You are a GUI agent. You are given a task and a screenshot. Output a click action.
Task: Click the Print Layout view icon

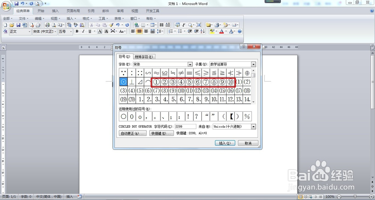pyautogui.click(x=300, y=197)
